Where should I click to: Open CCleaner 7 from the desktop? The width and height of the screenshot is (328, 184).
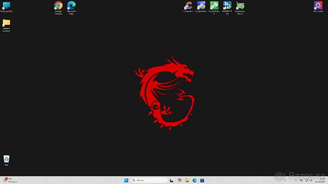(x=188, y=6)
